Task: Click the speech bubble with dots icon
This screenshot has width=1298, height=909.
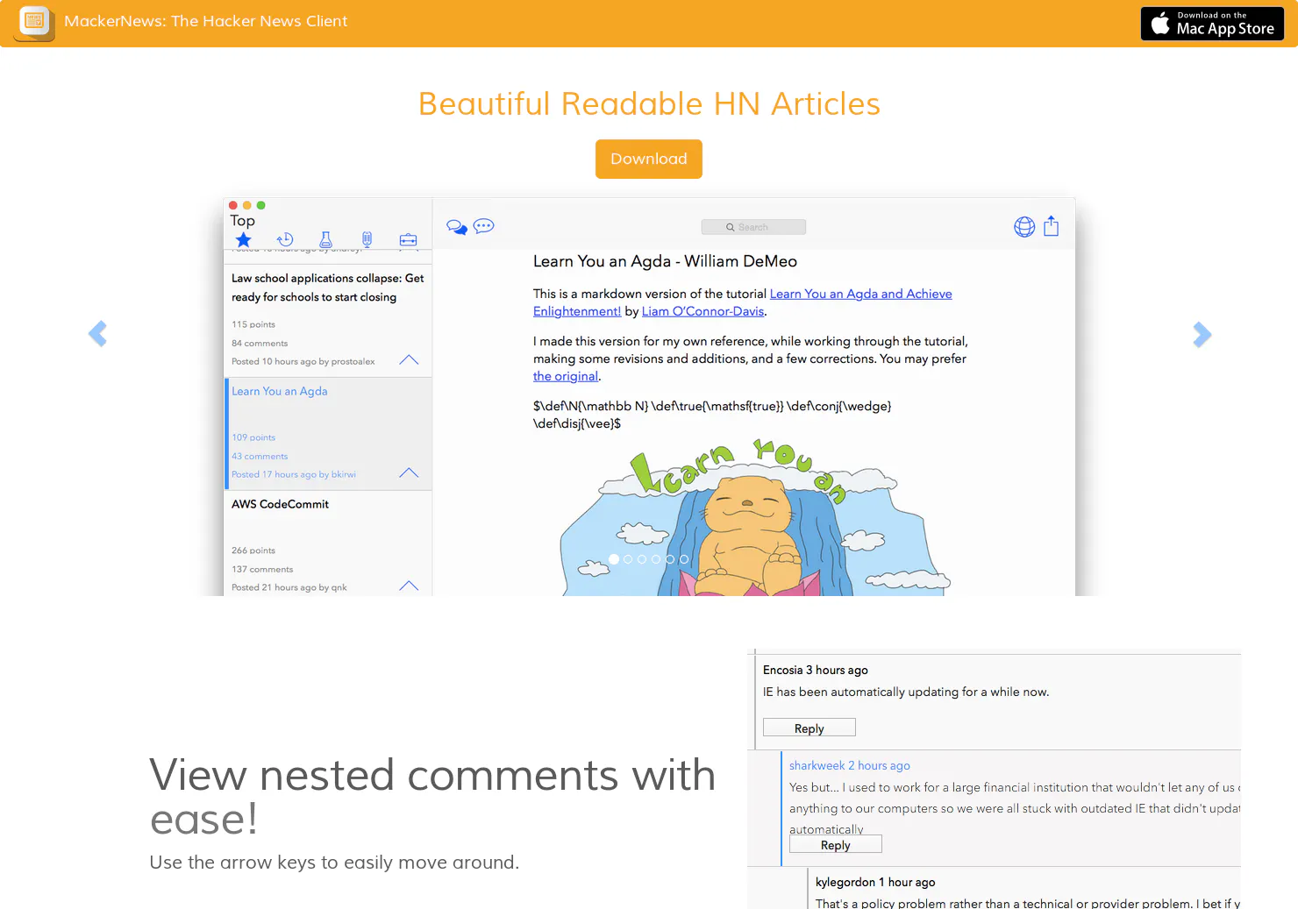Action: tap(483, 226)
